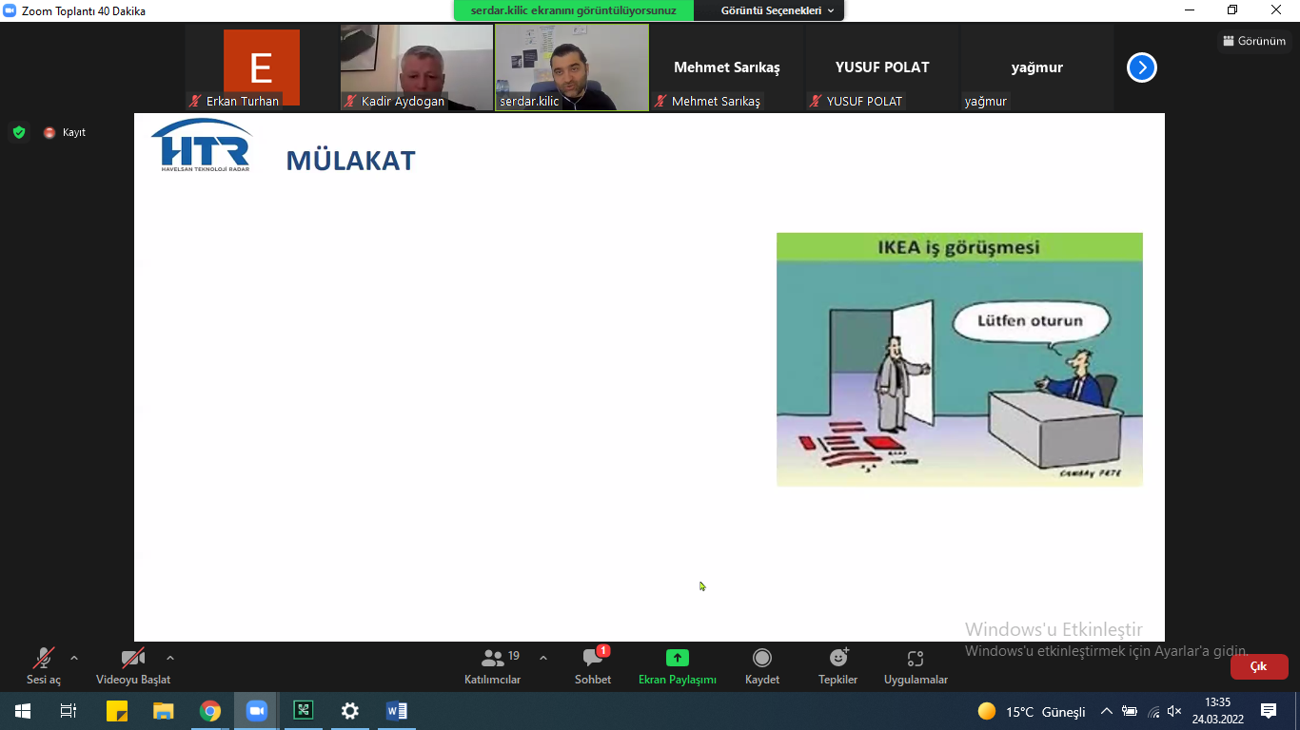Start video with Videoyu Başlat
The width and height of the screenshot is (1300, 730).
pos(133,666)
